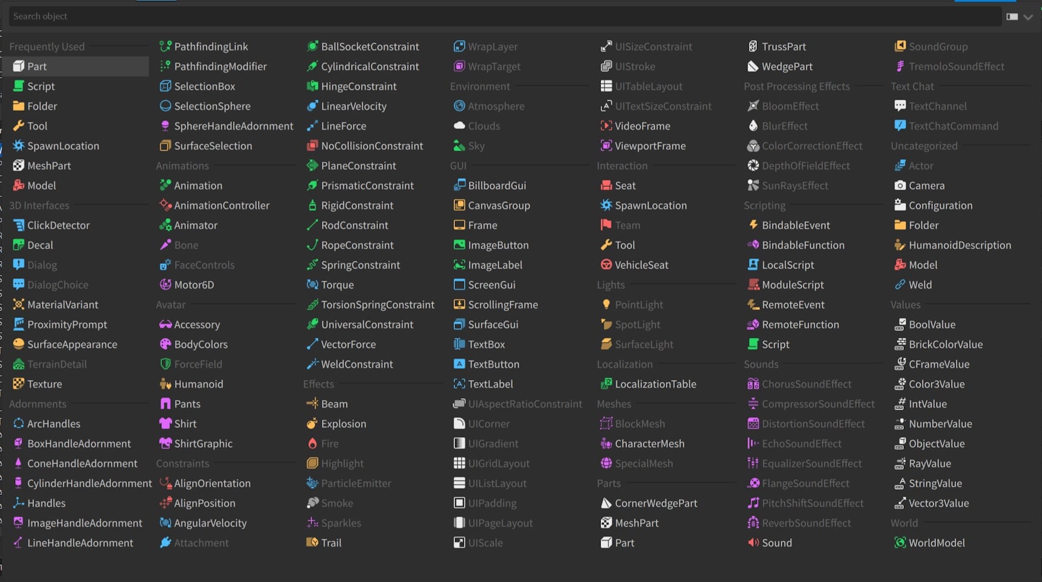Select the ClickDetector icon
Image resolution: width=1042 pixels, height=582 pixels.
point(18,225)
